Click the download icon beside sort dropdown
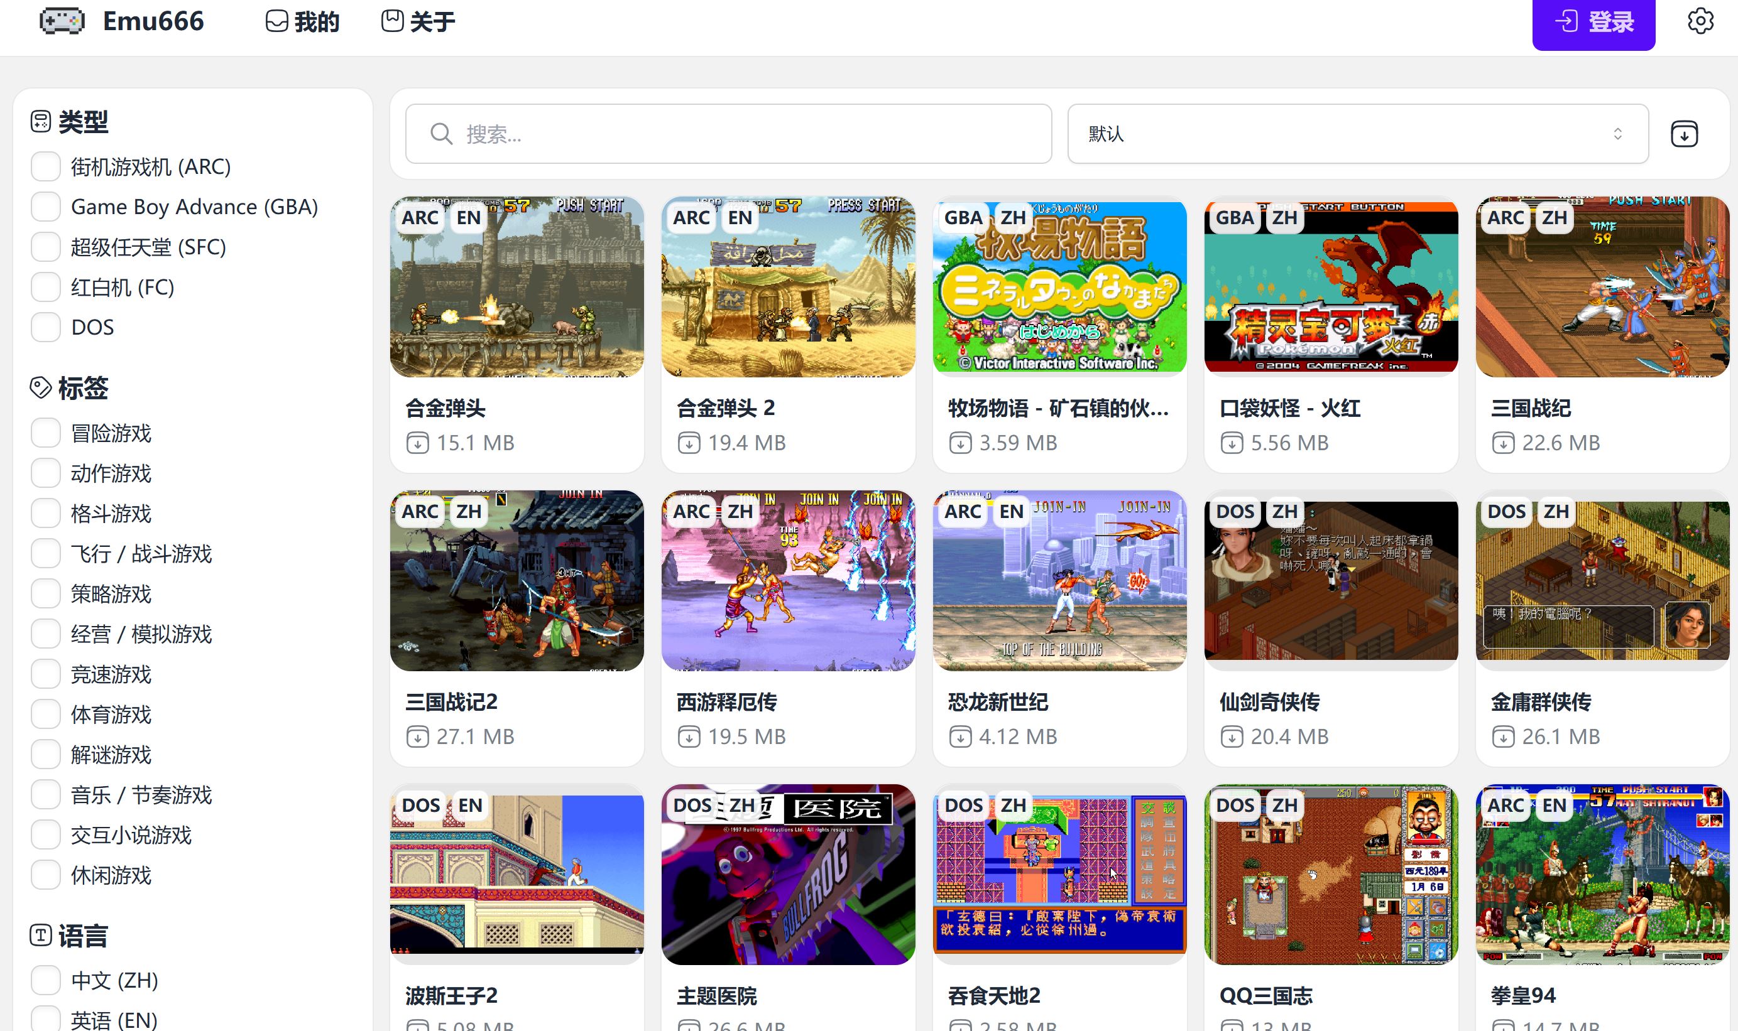The height and width of the screenshot is (1031, 1738). point(1684,134)
